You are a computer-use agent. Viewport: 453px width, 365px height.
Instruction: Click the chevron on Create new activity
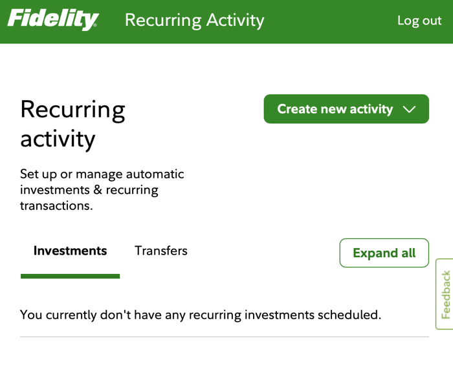409,109
